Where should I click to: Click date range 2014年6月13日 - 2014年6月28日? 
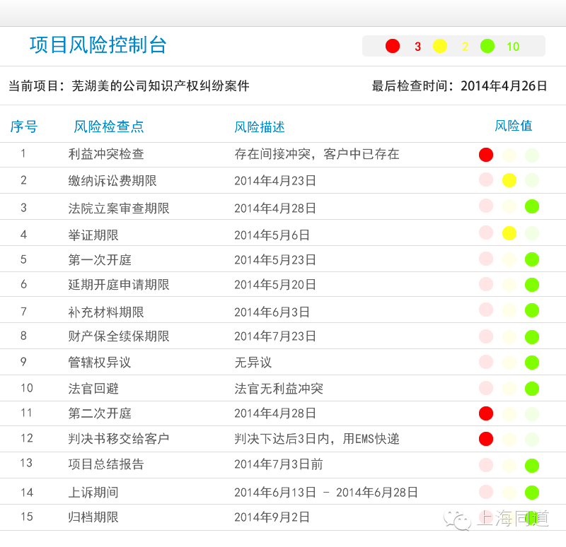click(x=326, y=492)
